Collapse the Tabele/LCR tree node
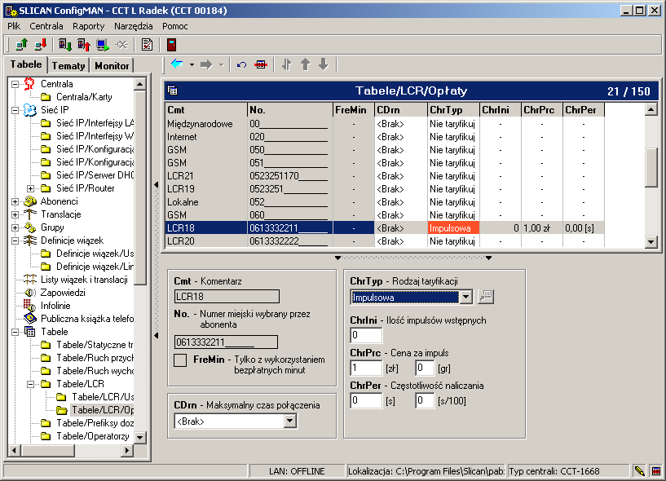 pos(31,384)
